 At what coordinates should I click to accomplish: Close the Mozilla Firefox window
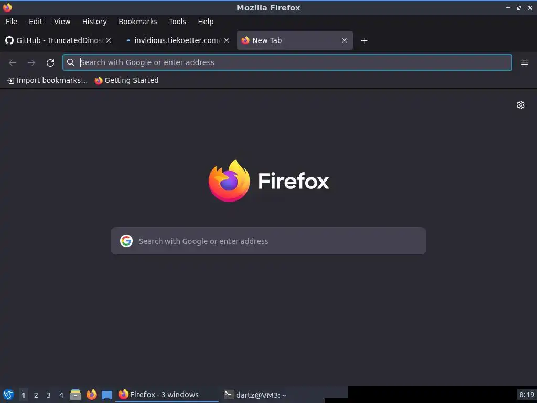pyautogui.click(x=530, y=7)
